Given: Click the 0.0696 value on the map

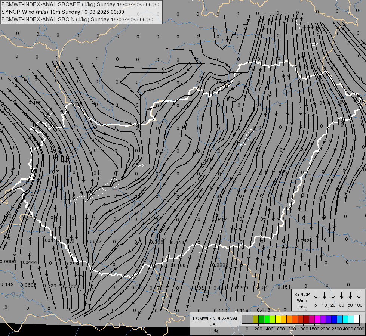Looking at the screenshot, I should 8,262.
